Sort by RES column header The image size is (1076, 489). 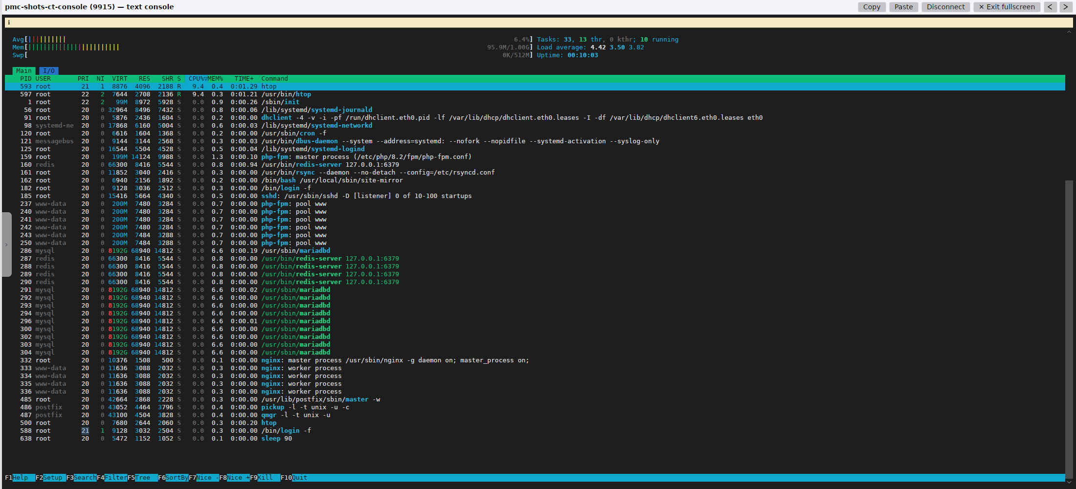144,79
